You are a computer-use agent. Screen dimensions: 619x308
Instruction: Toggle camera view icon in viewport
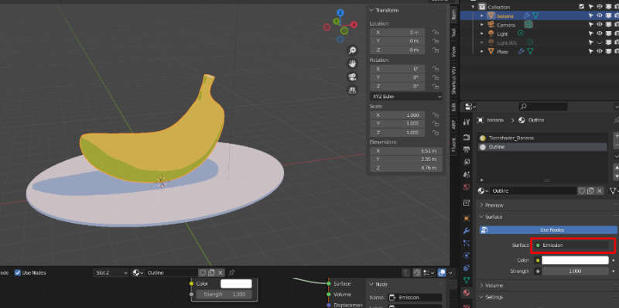[x=352, y=77]
